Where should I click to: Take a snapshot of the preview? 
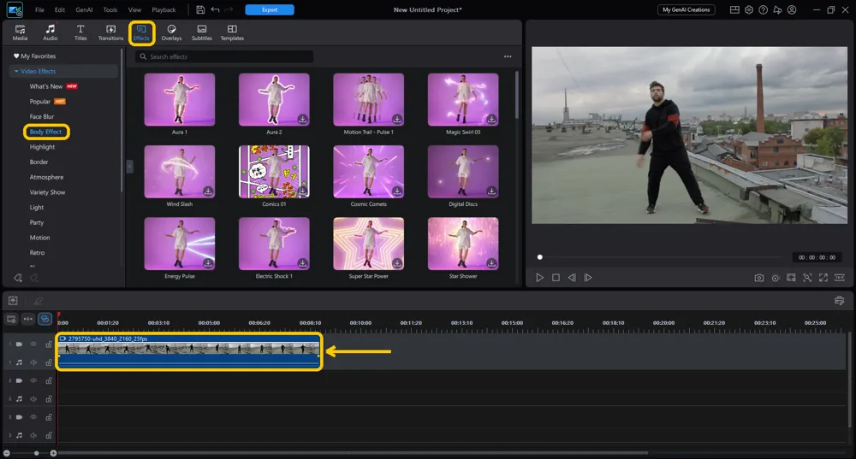click(758, 278)
